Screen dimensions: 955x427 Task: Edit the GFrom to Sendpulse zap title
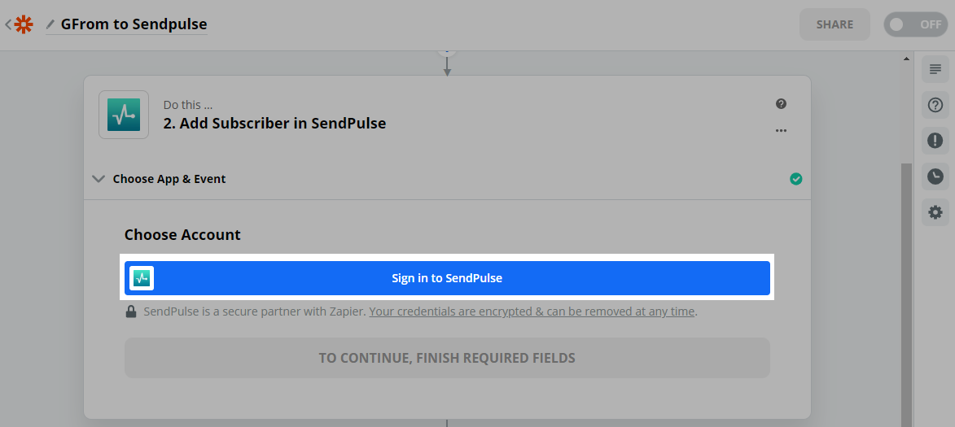click(x=134, y=24)
